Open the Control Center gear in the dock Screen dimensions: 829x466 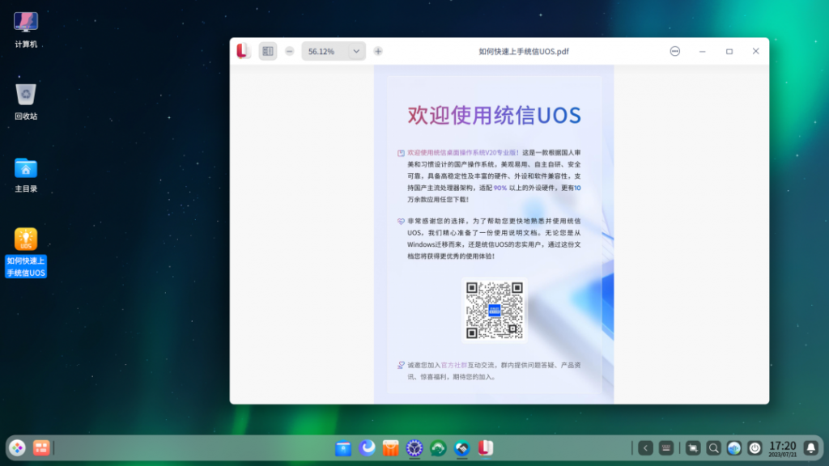[x=414, y=448]
